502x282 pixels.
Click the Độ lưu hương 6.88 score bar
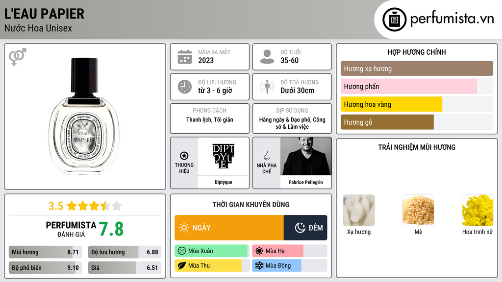point(125,252)
